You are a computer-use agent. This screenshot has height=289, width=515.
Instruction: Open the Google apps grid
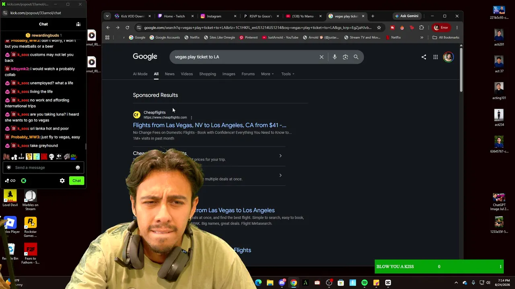pos(435,57)
